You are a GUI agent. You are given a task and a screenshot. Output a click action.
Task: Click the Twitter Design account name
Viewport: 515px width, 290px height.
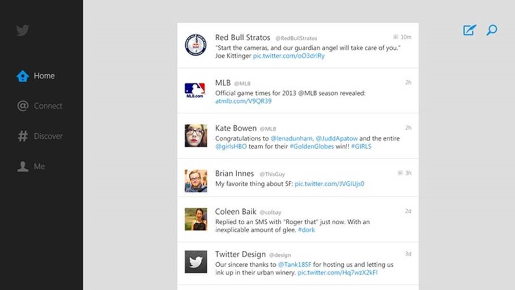[240, 254]
